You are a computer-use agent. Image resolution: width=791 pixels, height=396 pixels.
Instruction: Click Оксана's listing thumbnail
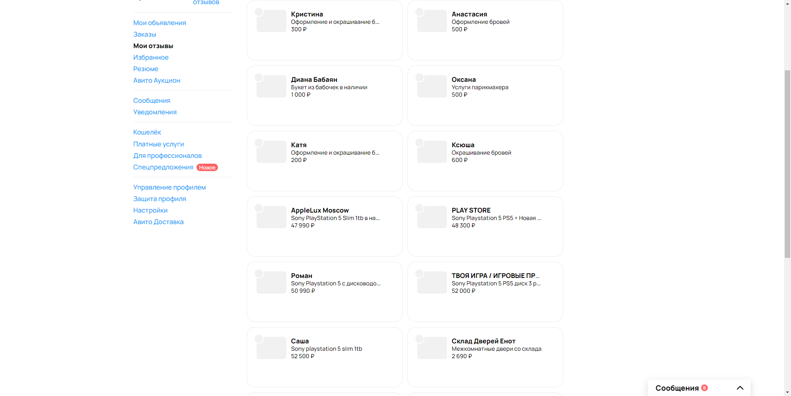[x=432, y=86]
